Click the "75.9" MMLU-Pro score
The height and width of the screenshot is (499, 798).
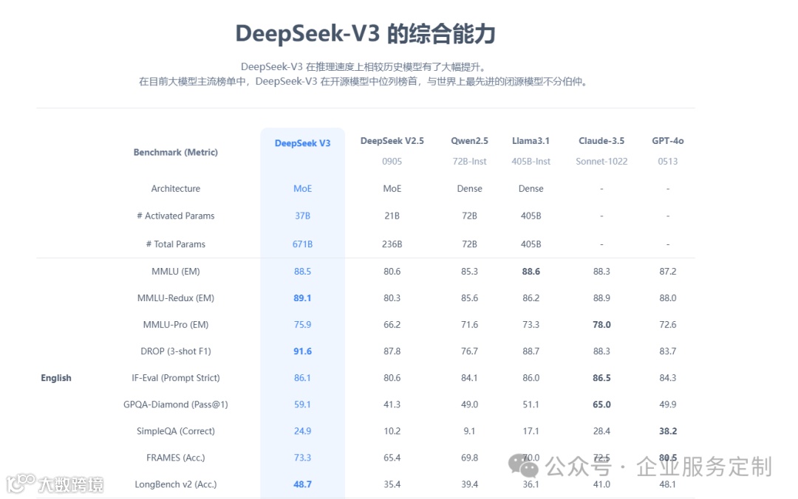pos(302,325)
